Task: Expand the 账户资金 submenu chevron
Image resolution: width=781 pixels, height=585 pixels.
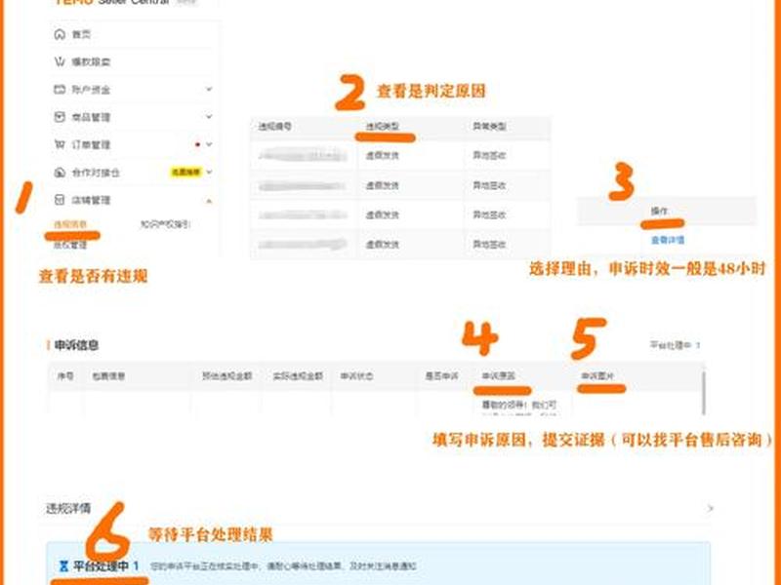Action: click(209, 89)
